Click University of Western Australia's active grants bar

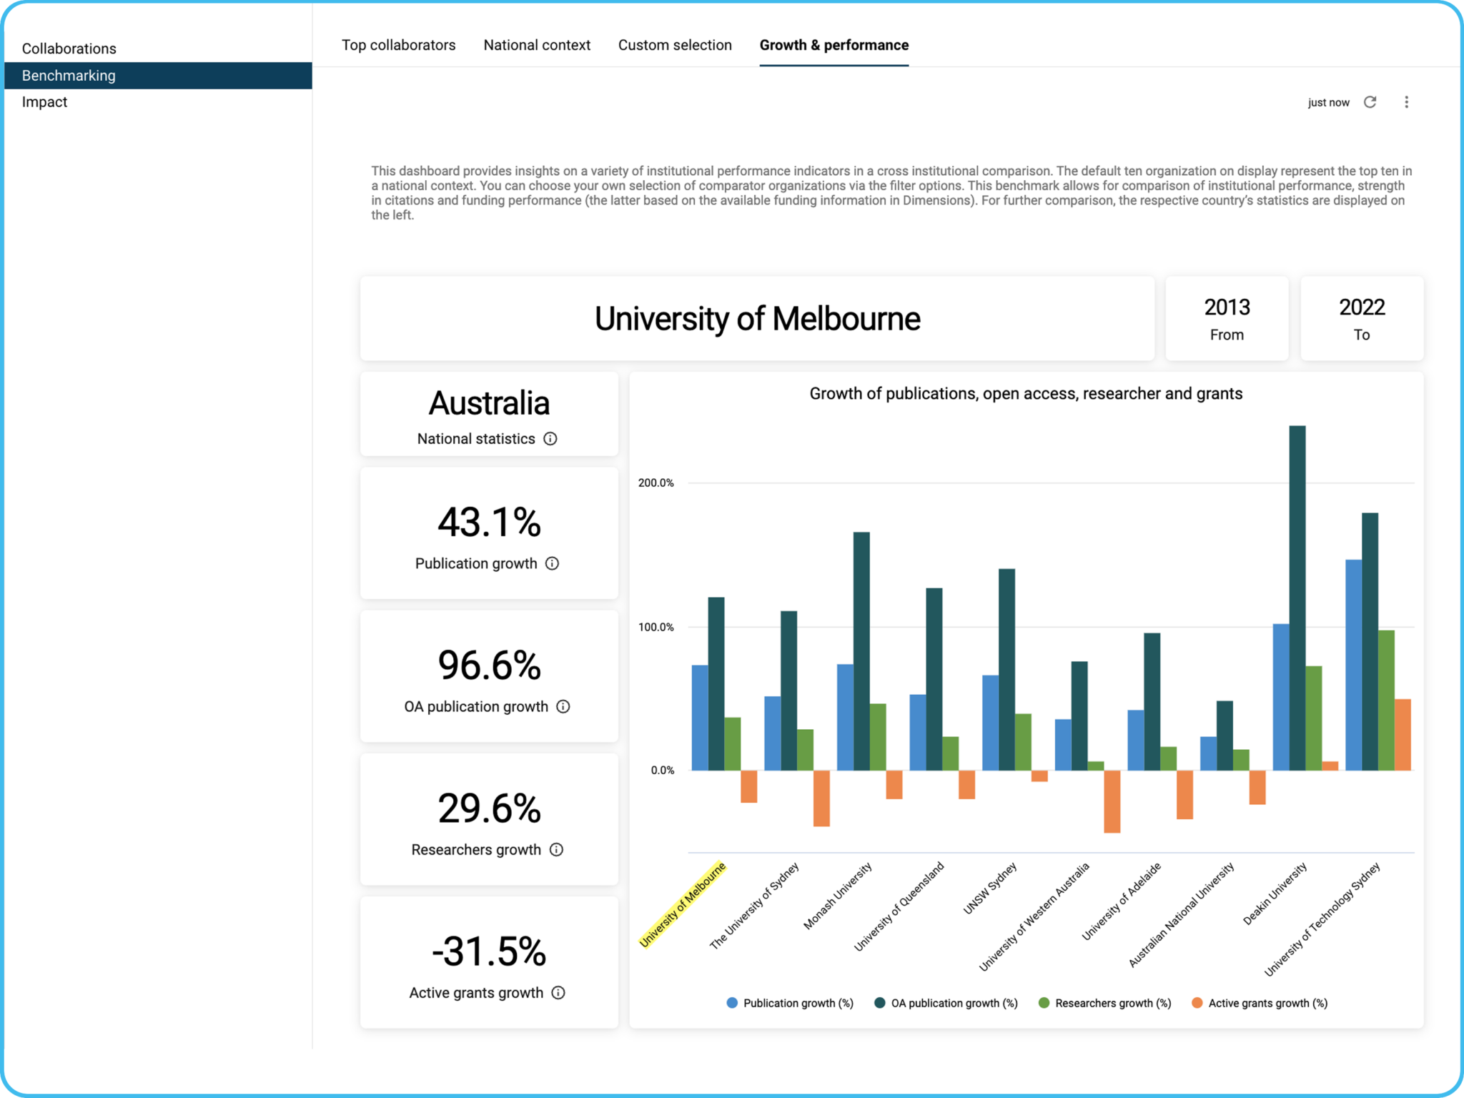pos(1112,801)
